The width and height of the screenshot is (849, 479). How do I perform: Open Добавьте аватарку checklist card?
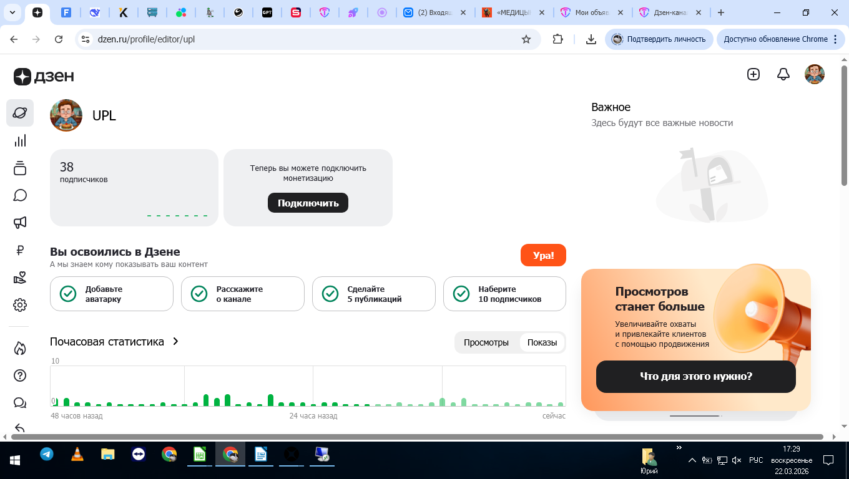(x=112, y=294)
